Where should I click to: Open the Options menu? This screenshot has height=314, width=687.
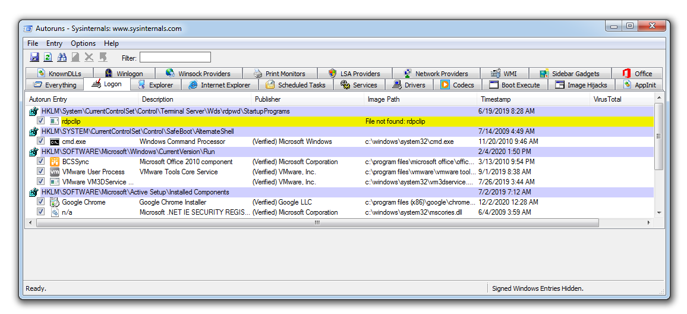83,43
